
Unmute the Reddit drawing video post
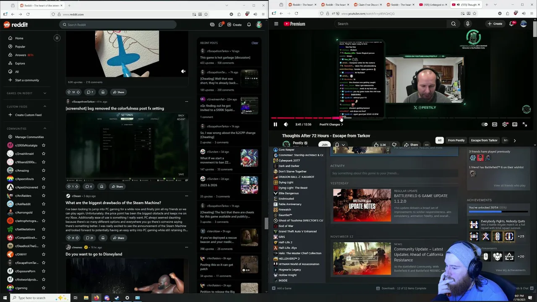[x=183, y=71]
